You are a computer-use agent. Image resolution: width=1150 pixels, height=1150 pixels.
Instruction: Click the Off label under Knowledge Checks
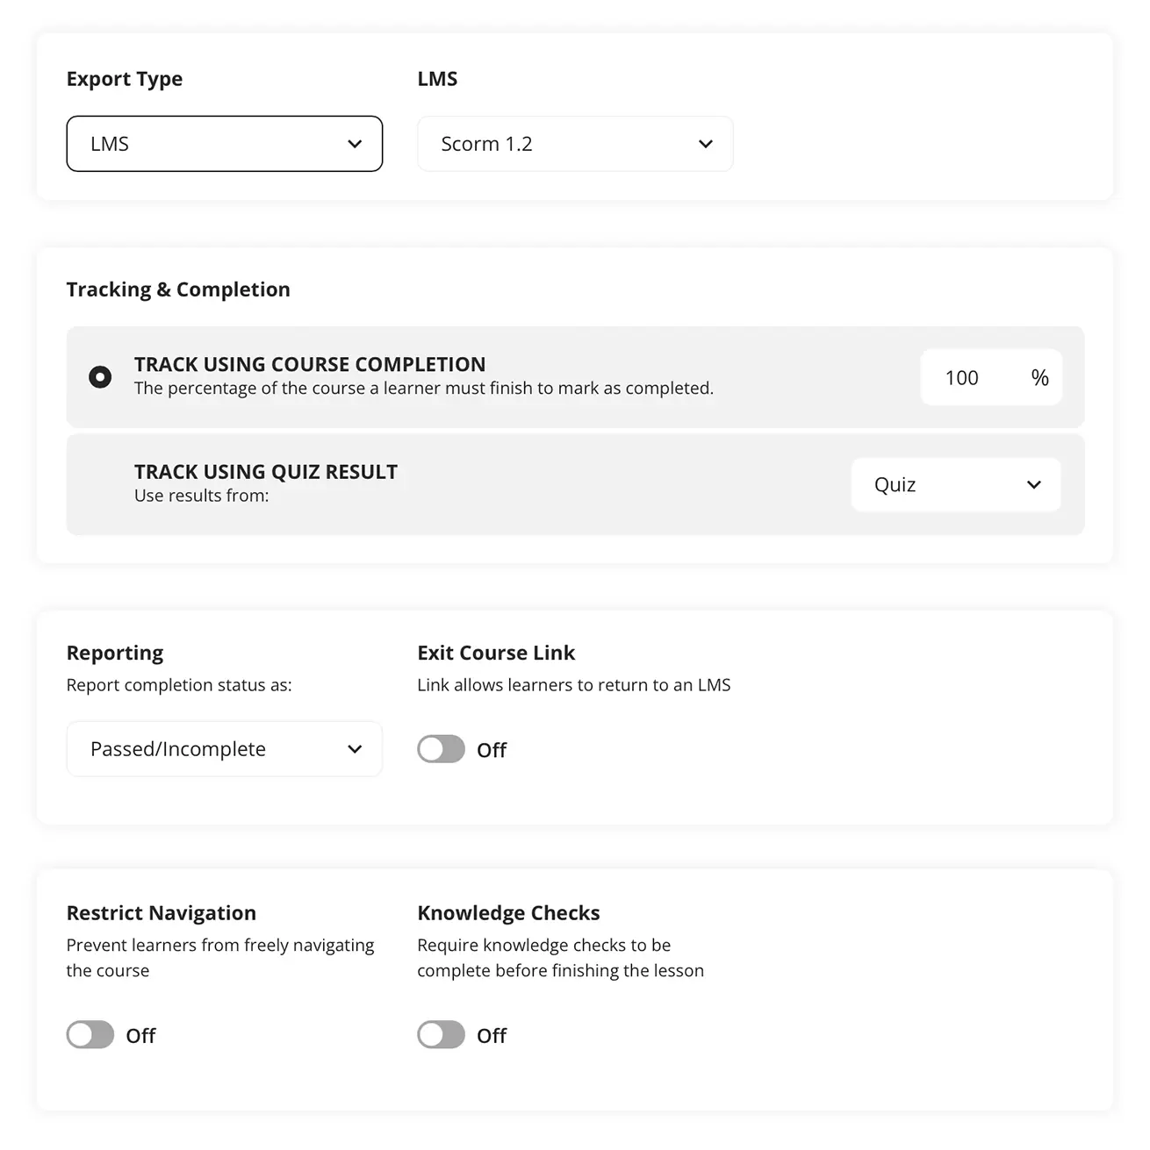[492, 1036]
